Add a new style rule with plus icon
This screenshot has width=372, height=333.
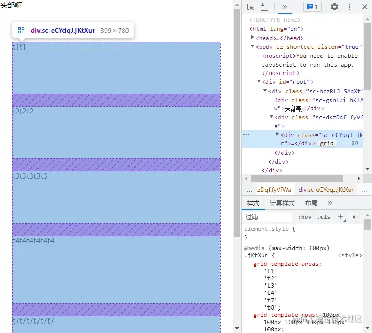[x=340, y=217]
